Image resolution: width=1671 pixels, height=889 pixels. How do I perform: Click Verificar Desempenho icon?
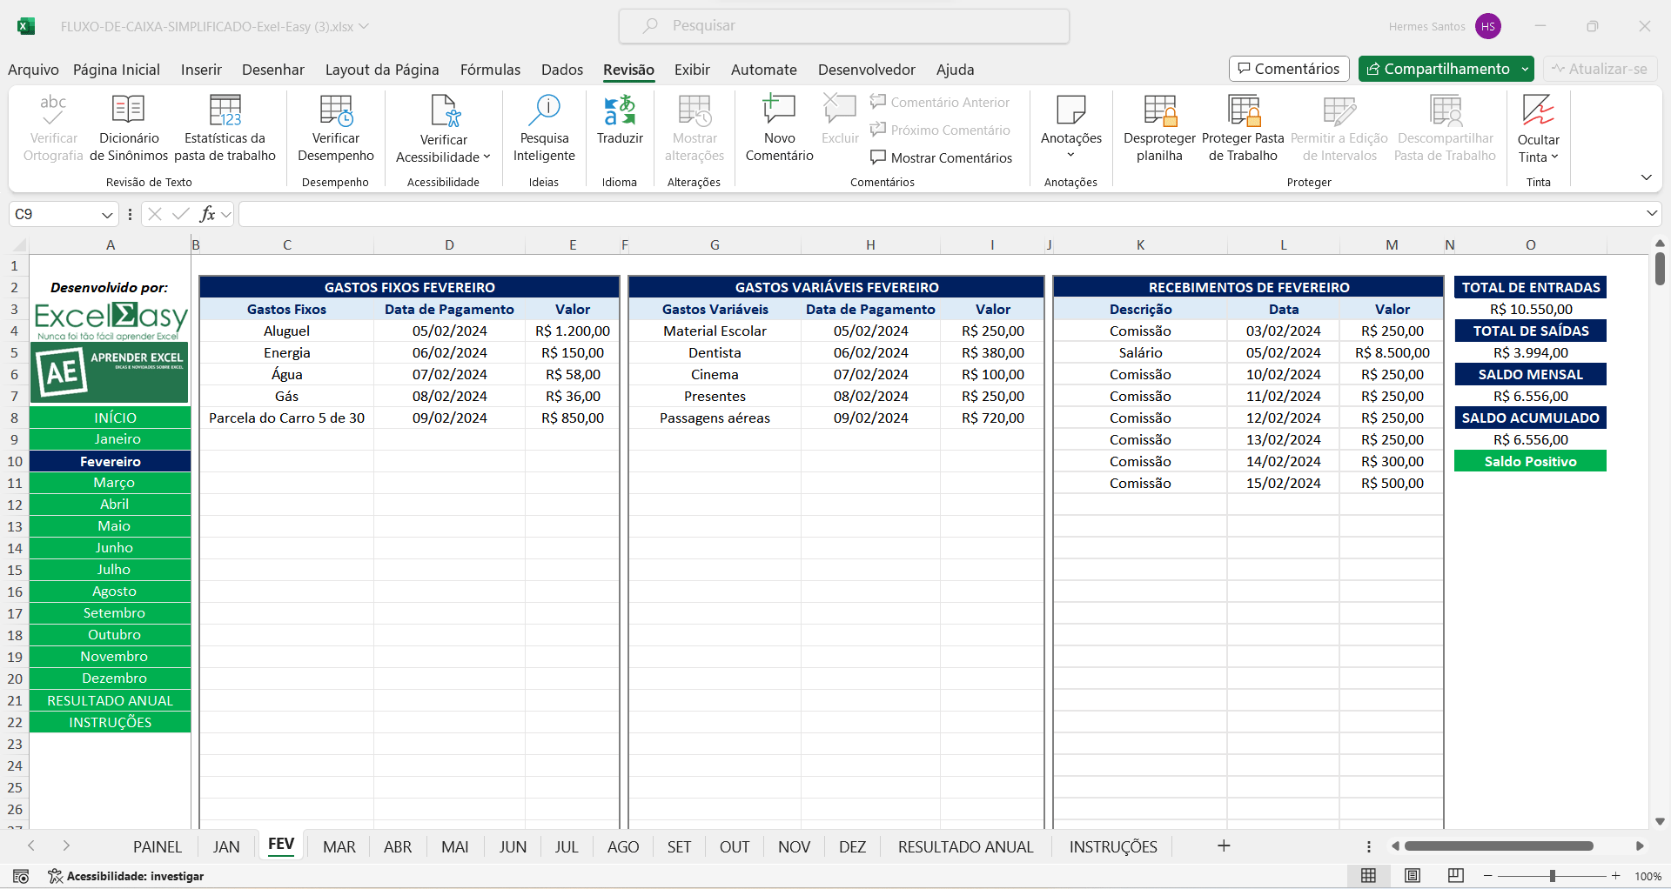335,111
